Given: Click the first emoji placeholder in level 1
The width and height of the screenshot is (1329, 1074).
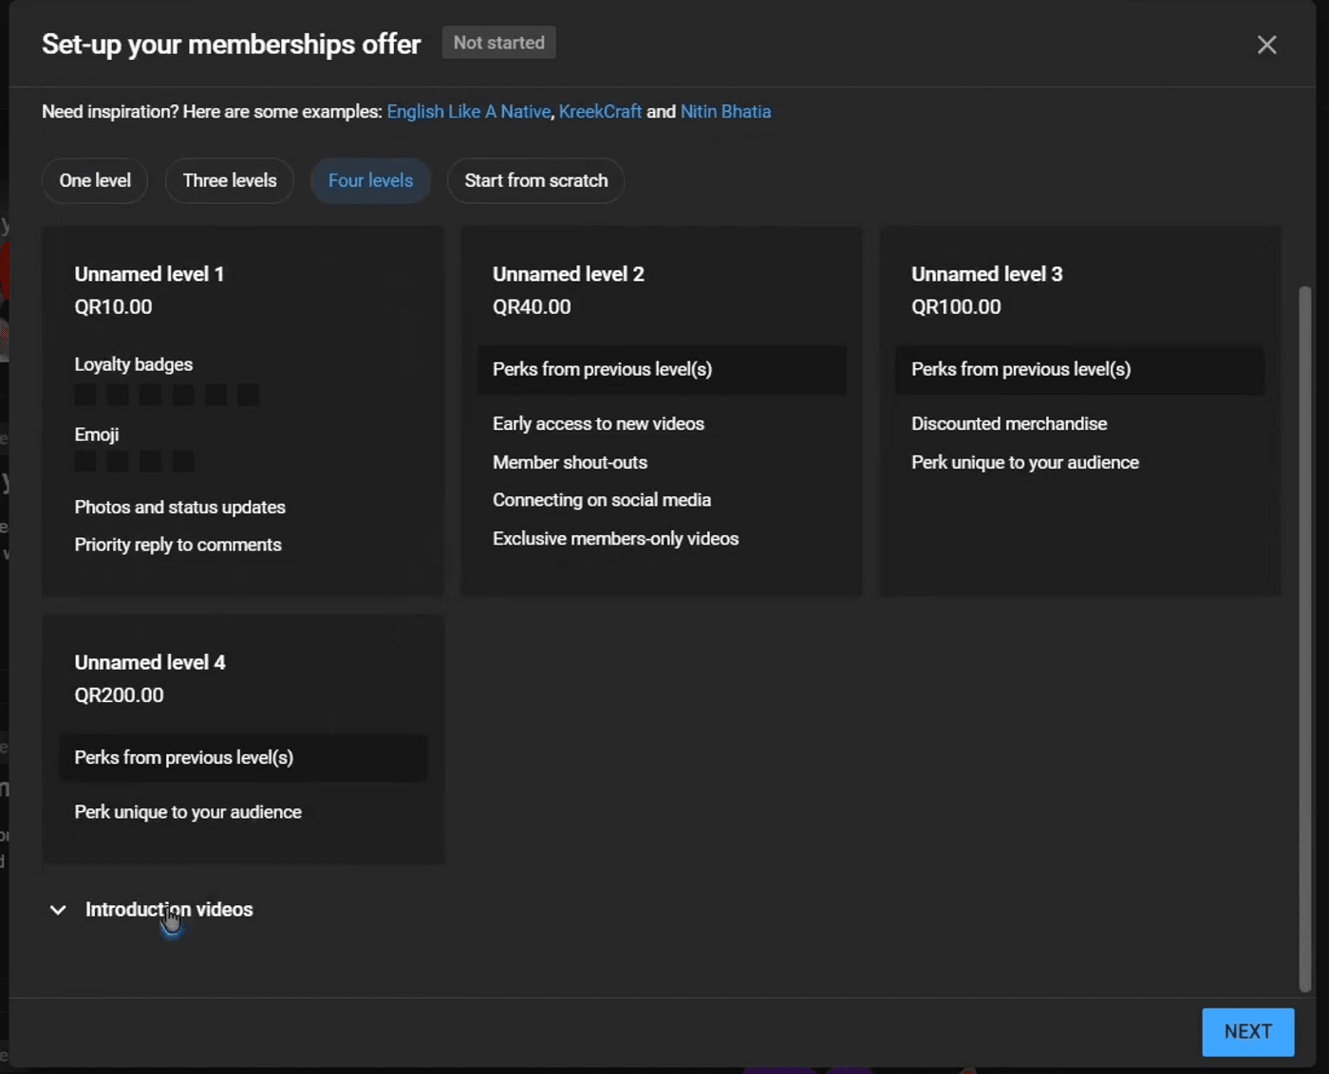Looking at the screenshot, I should [85, 461].
